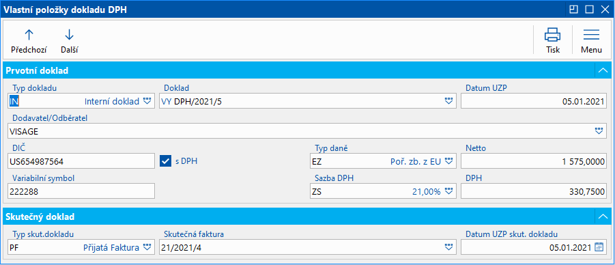The image size is (615, 265).
Task: Click the window restore-down icon in the title bar
Action: [x=574, y=10]
